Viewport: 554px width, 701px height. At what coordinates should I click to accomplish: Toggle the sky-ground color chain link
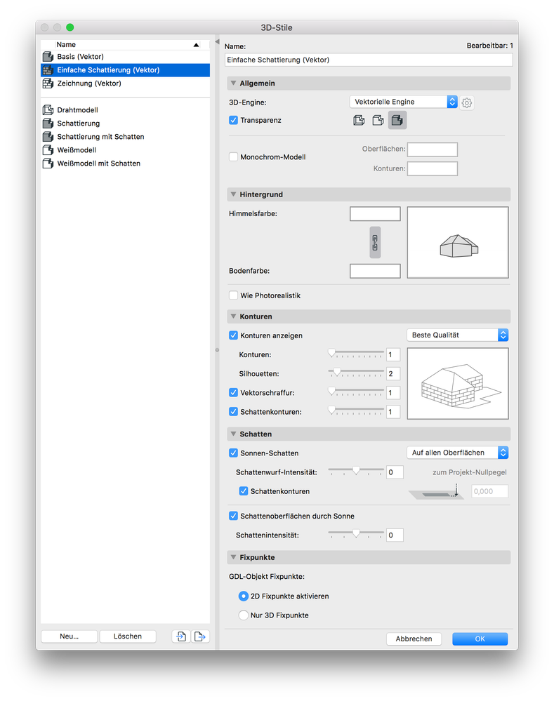(x=375, y=242)
